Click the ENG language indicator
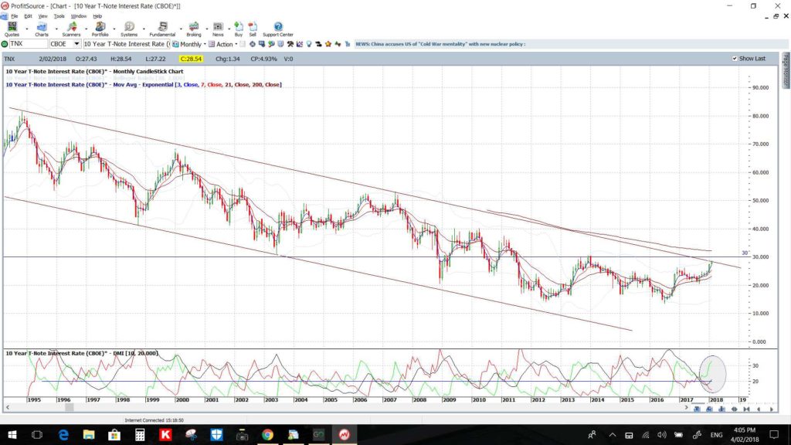The height and width of the screenshot is (445, 791). (716, 435)
